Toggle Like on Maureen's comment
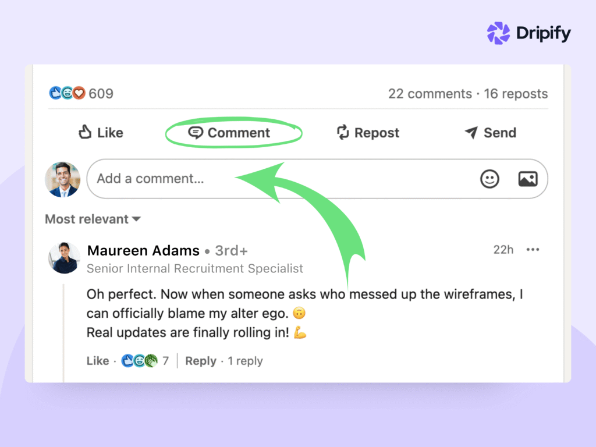 97,361
